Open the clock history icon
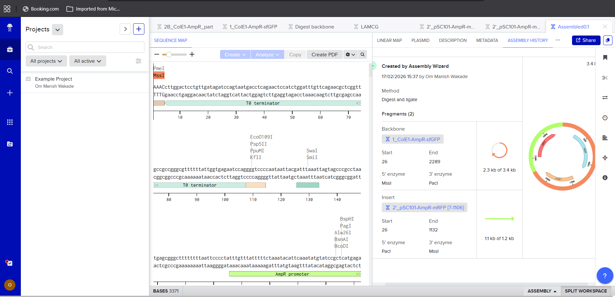Viewport: 615px width, 297px height. tap(605, 118)
